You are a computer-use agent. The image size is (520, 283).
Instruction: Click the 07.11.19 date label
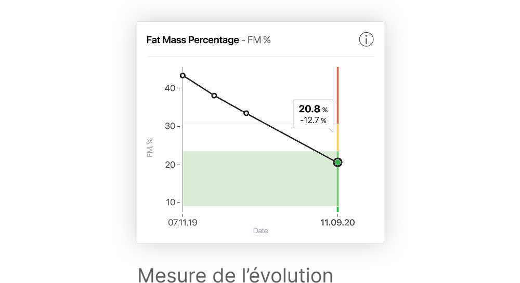183,222
